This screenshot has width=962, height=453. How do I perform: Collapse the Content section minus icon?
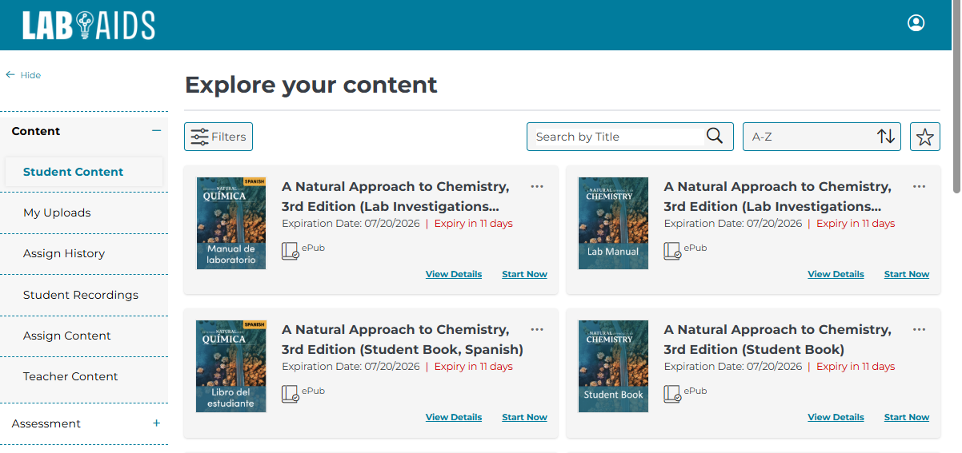[157, 131]
